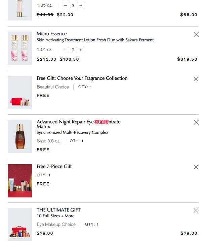
Task: Click the Micro Essence quantity field
Action: point(73,50)
